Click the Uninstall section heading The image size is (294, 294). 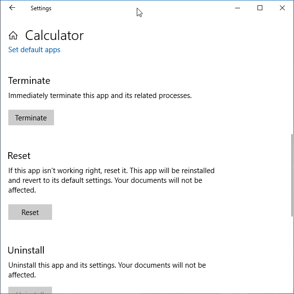point(26,250)
